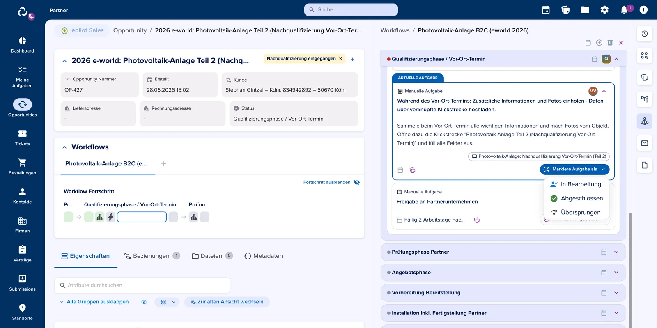Image resolution: width=657 pixels, height=328 pixels.
Task: Expand the Prüfungsphase Partner section
Action: click(616, 252)
